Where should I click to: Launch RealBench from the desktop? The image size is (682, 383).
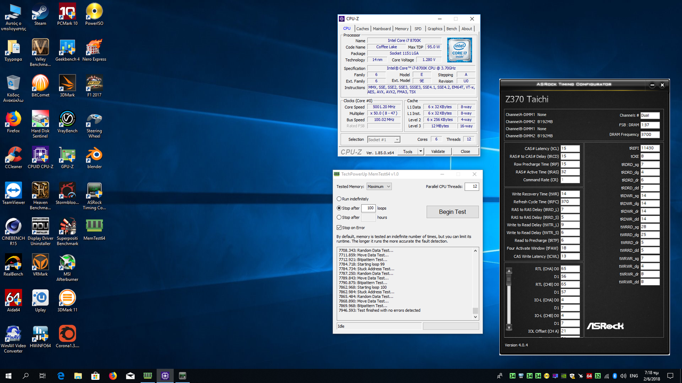[13, 264]
